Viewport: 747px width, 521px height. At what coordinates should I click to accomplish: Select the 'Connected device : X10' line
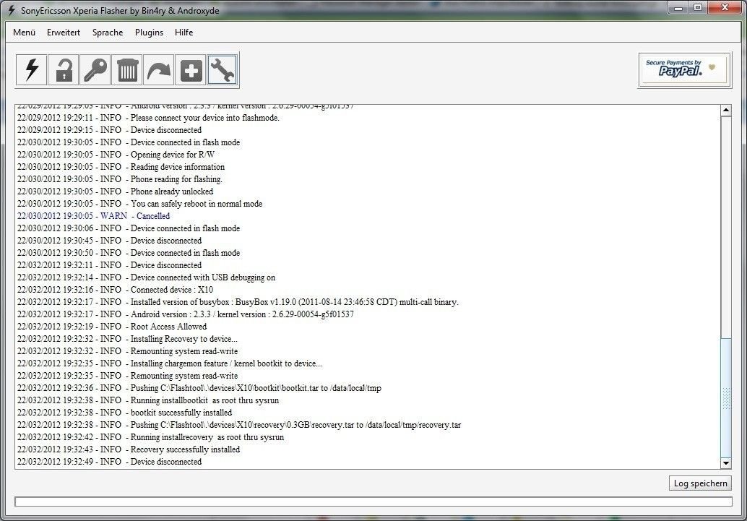(x=116, y=289)
